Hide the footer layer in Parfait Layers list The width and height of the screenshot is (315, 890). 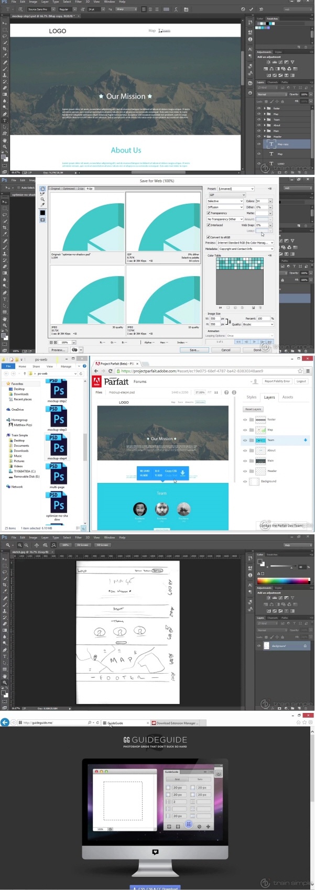[245, 420]
